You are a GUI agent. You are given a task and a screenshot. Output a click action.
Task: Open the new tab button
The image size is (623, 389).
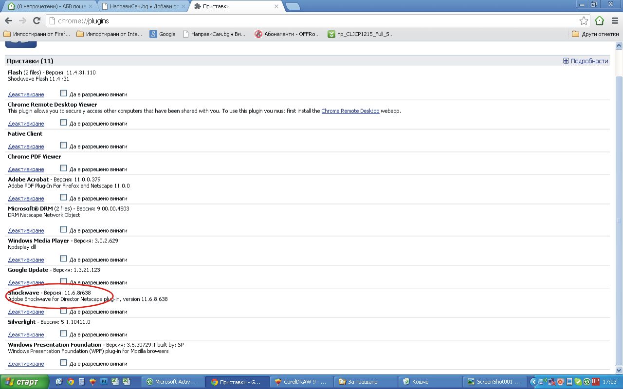(x=293, y=6)
